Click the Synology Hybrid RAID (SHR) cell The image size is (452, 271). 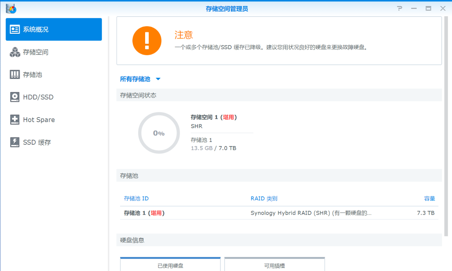(x=311, y=213)
